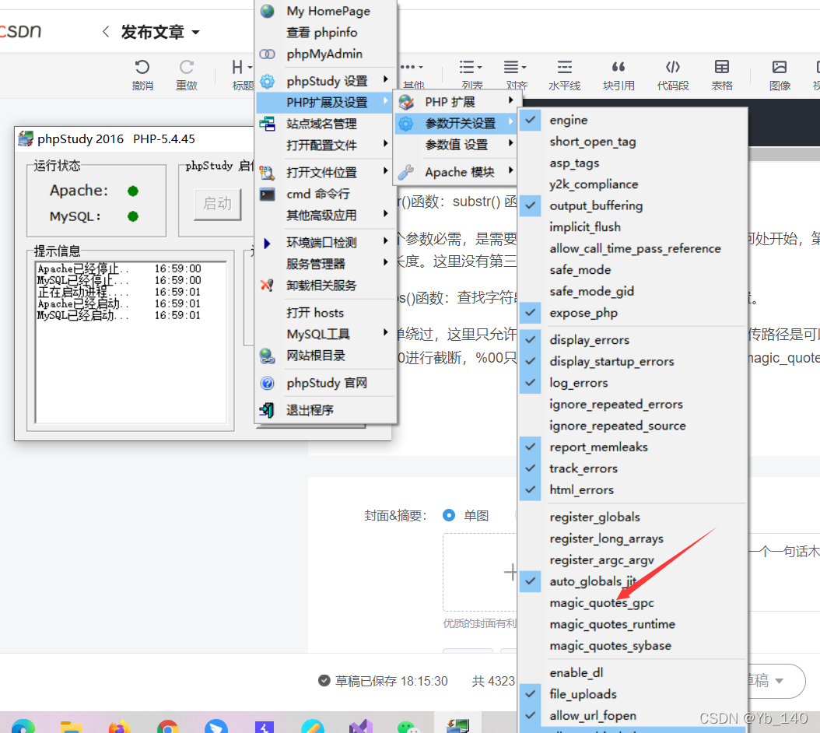Expand the 环境端口检测 submenu

tap(325, 242)
